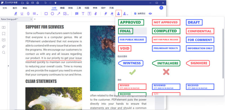Switch to the 页面 tab

[111, 8]
